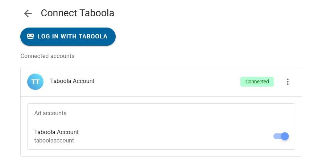The width and height of the screenshot is (318, 166).
Task: Click the blue knob of the ad account toggle
Action: coord(285,136)
